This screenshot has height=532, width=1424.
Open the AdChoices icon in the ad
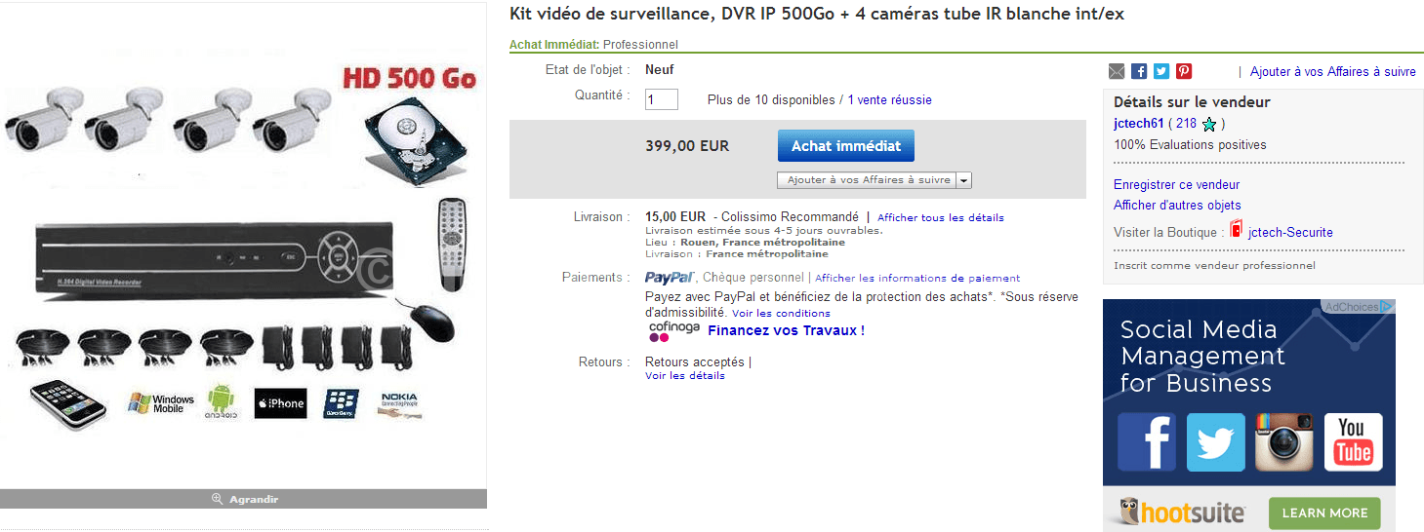[1387, 307]
